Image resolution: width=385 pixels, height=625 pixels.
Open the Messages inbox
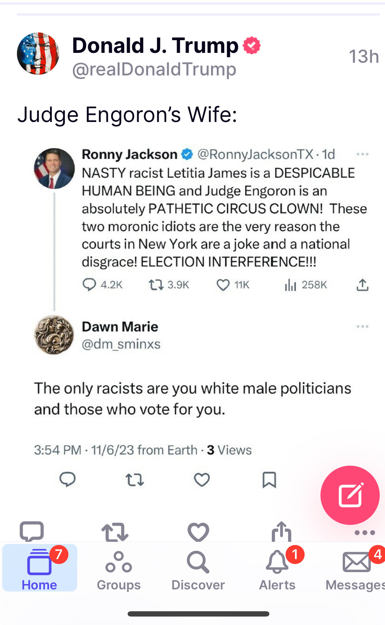356,568
